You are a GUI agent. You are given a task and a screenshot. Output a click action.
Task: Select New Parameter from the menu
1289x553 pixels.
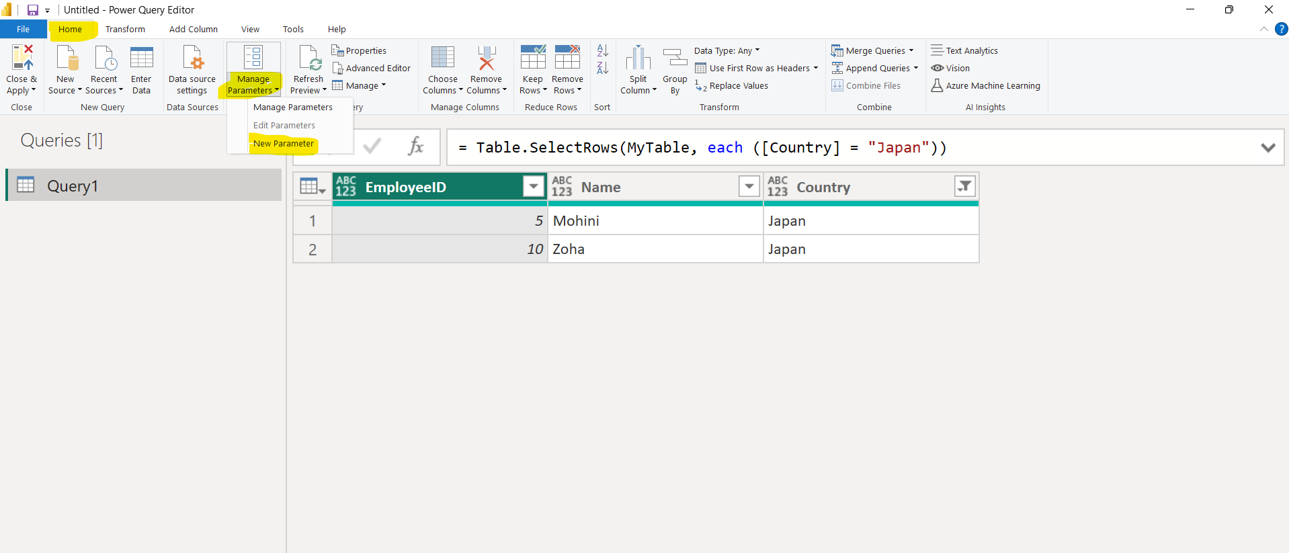point(284,144)
